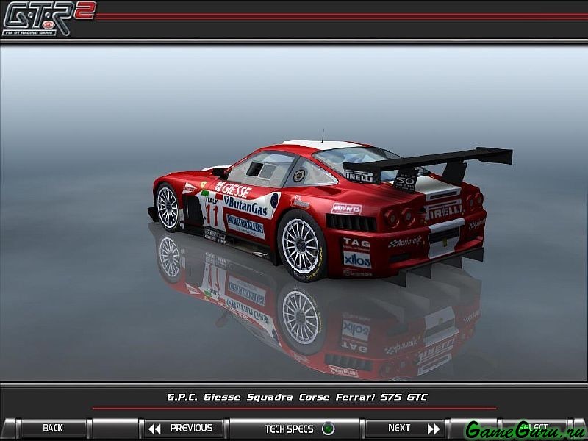Click the double-left arrow for previous car
This screenshot has width=588, height=441.
(x=154, y=429)
